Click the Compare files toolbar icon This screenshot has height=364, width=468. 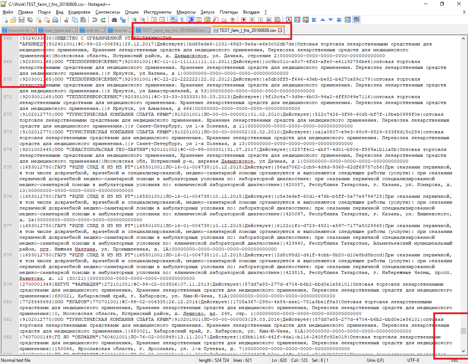[297, 20]
